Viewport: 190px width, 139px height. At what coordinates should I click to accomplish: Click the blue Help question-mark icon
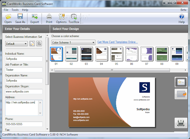181,17
